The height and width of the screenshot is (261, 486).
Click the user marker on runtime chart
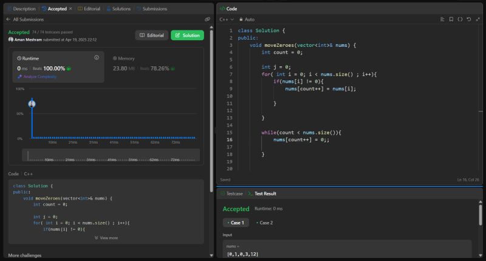(32, 104)
